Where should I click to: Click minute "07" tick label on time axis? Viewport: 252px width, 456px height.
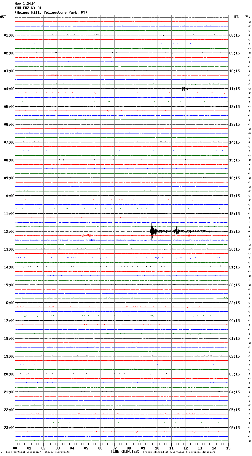click(x=115, y=448)
